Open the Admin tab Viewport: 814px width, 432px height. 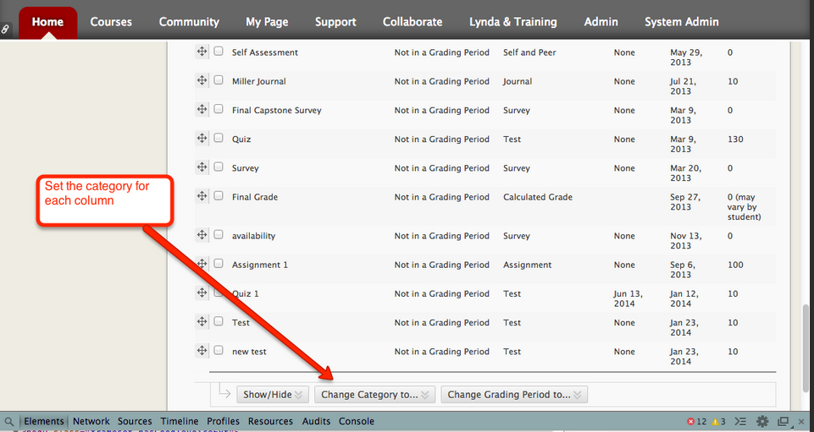point(601,22)
